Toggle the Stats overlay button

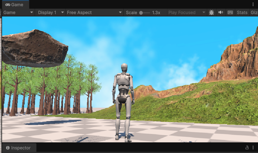tap(242, 12)
